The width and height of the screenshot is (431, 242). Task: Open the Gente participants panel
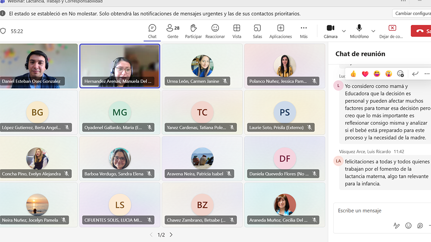coord(173,31)
